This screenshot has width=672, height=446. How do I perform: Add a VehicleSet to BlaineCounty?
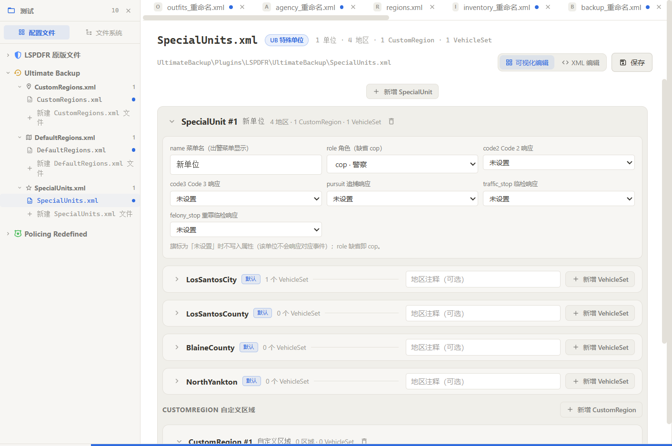[x=600, y=347]
